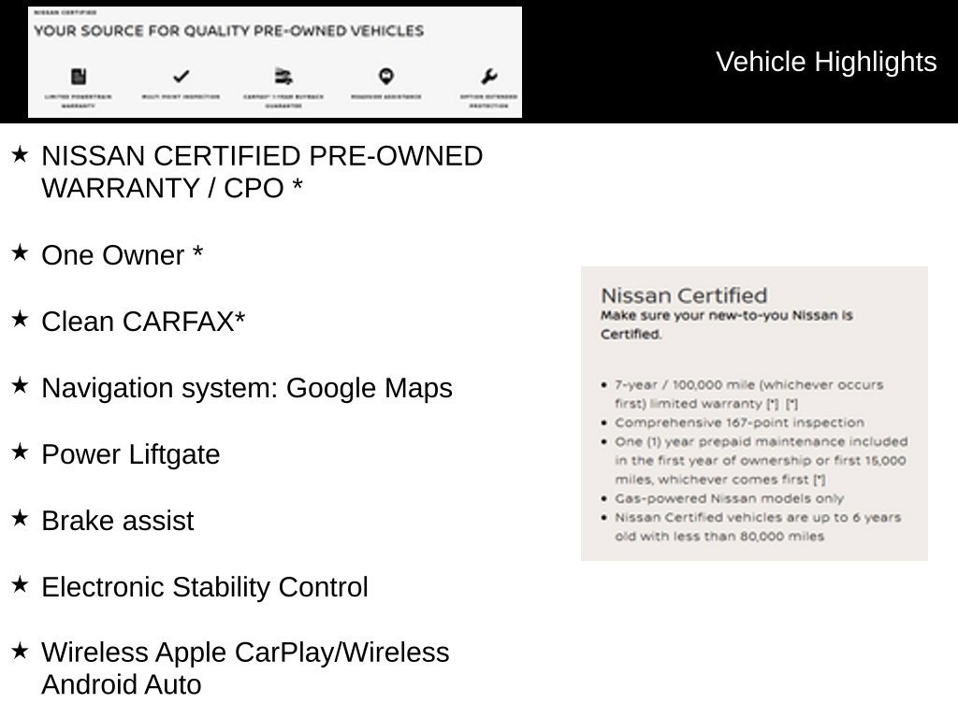
Task: Click the Roadside Assistance location pin icon
Action: 385,77
